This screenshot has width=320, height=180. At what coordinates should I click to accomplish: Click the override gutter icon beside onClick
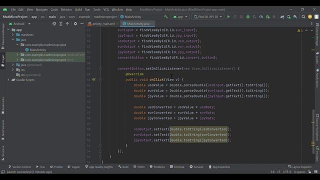click(x=93, y=79)
